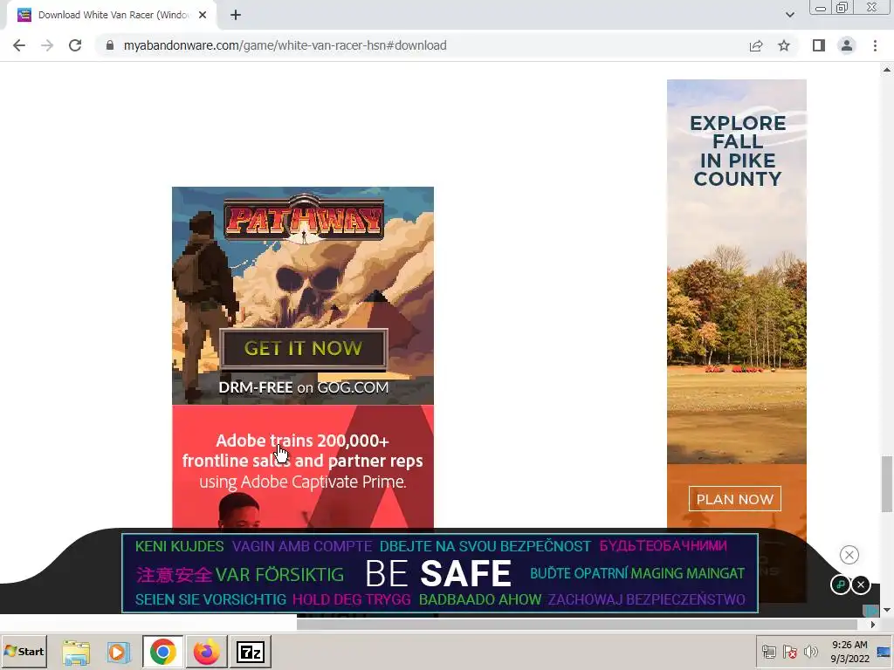Viewport: 894px width, 670px height.
Task: Open 7-Zip from taskbar
Action: 251,652
